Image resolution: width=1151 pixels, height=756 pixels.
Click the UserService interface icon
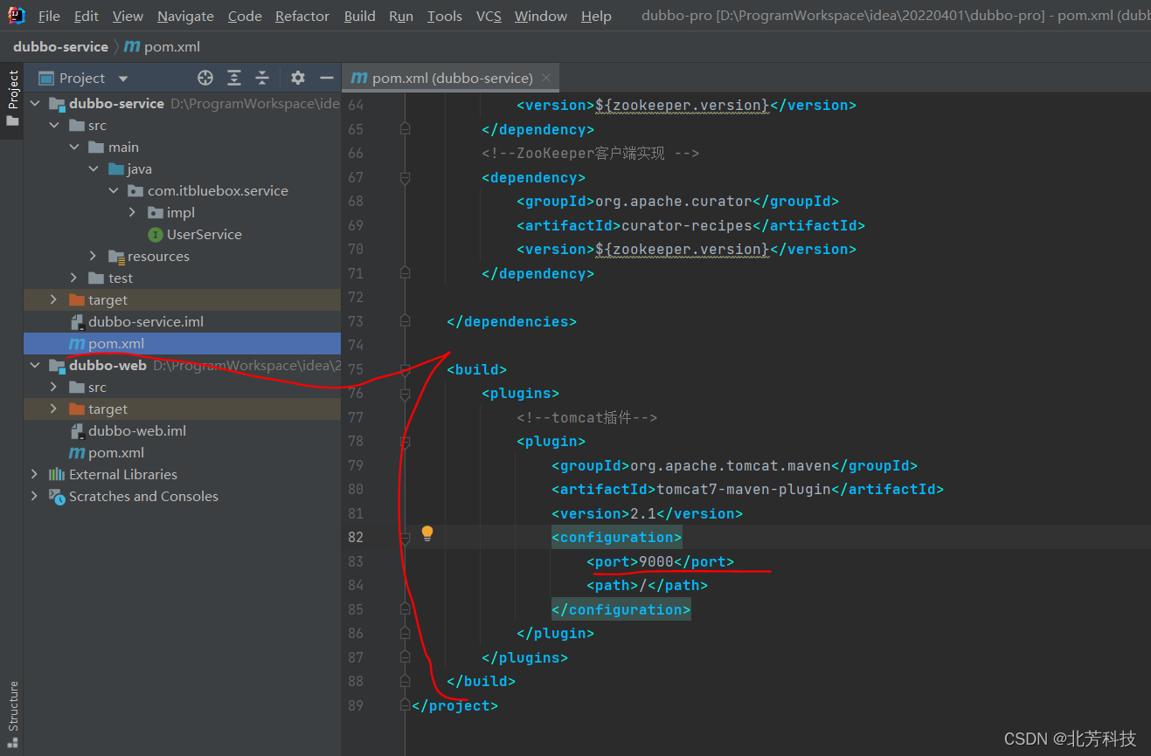tap(156, 235)
